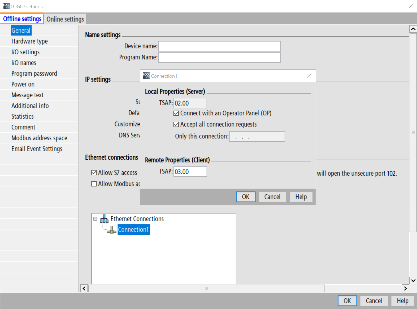The image size is (417, 309).
Task: Close the LOGO! settings window
Action: click(411, 6)
